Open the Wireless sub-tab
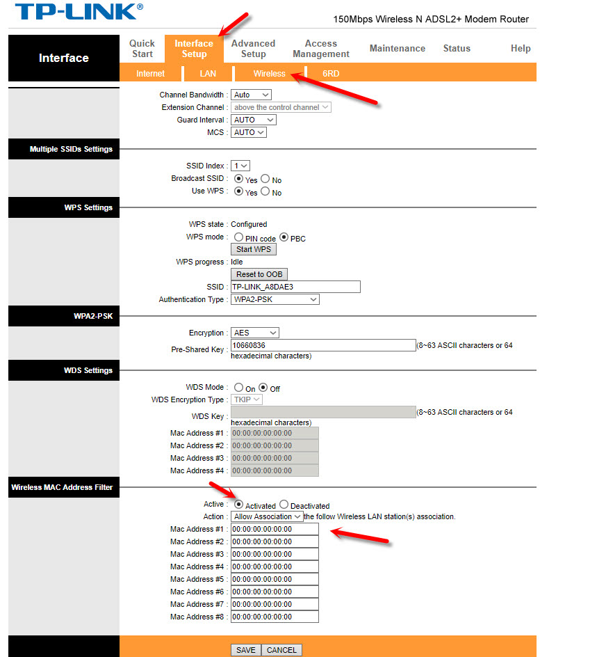This screenshot has width=597, height=657. point(269,73)
